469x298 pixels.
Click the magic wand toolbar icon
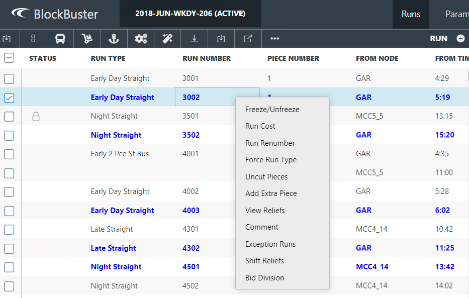[167, 39]
